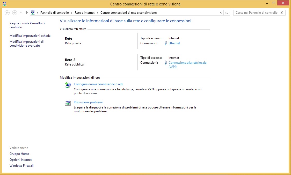
Task: Open the recent pages history chevron
Action: click(x=20, y=12)
